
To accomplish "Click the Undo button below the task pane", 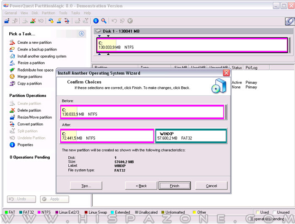I will pos(21,199).
